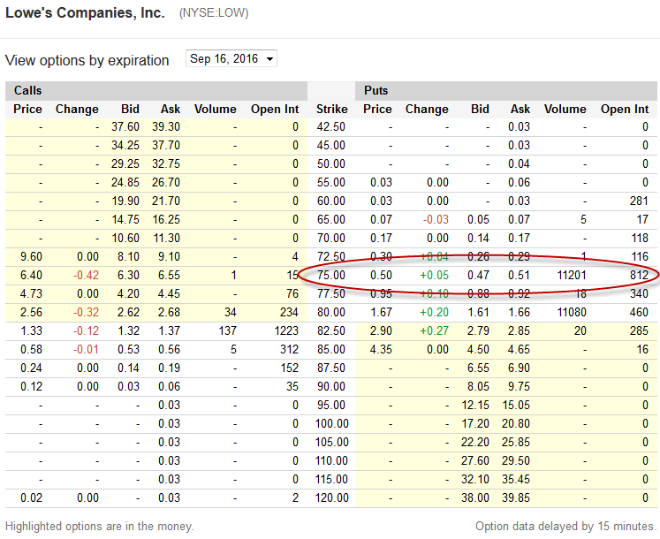Click puts ask 20.80
This screenshot has height=539, width=660.
tap(516, 423)
